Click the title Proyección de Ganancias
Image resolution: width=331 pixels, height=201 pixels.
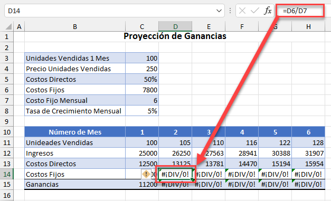(175, 36)
